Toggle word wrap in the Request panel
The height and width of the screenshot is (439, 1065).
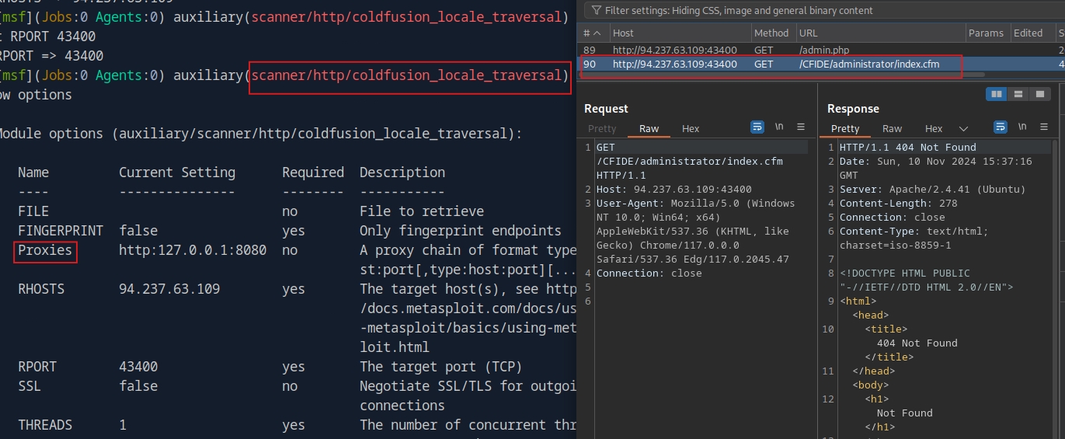tap(757, 127)
